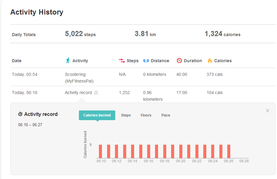Image resolution: width=277 pixels, height=179 pixels.
Task: Click the 1,324 calories daily total
Action: coord(222,34)
